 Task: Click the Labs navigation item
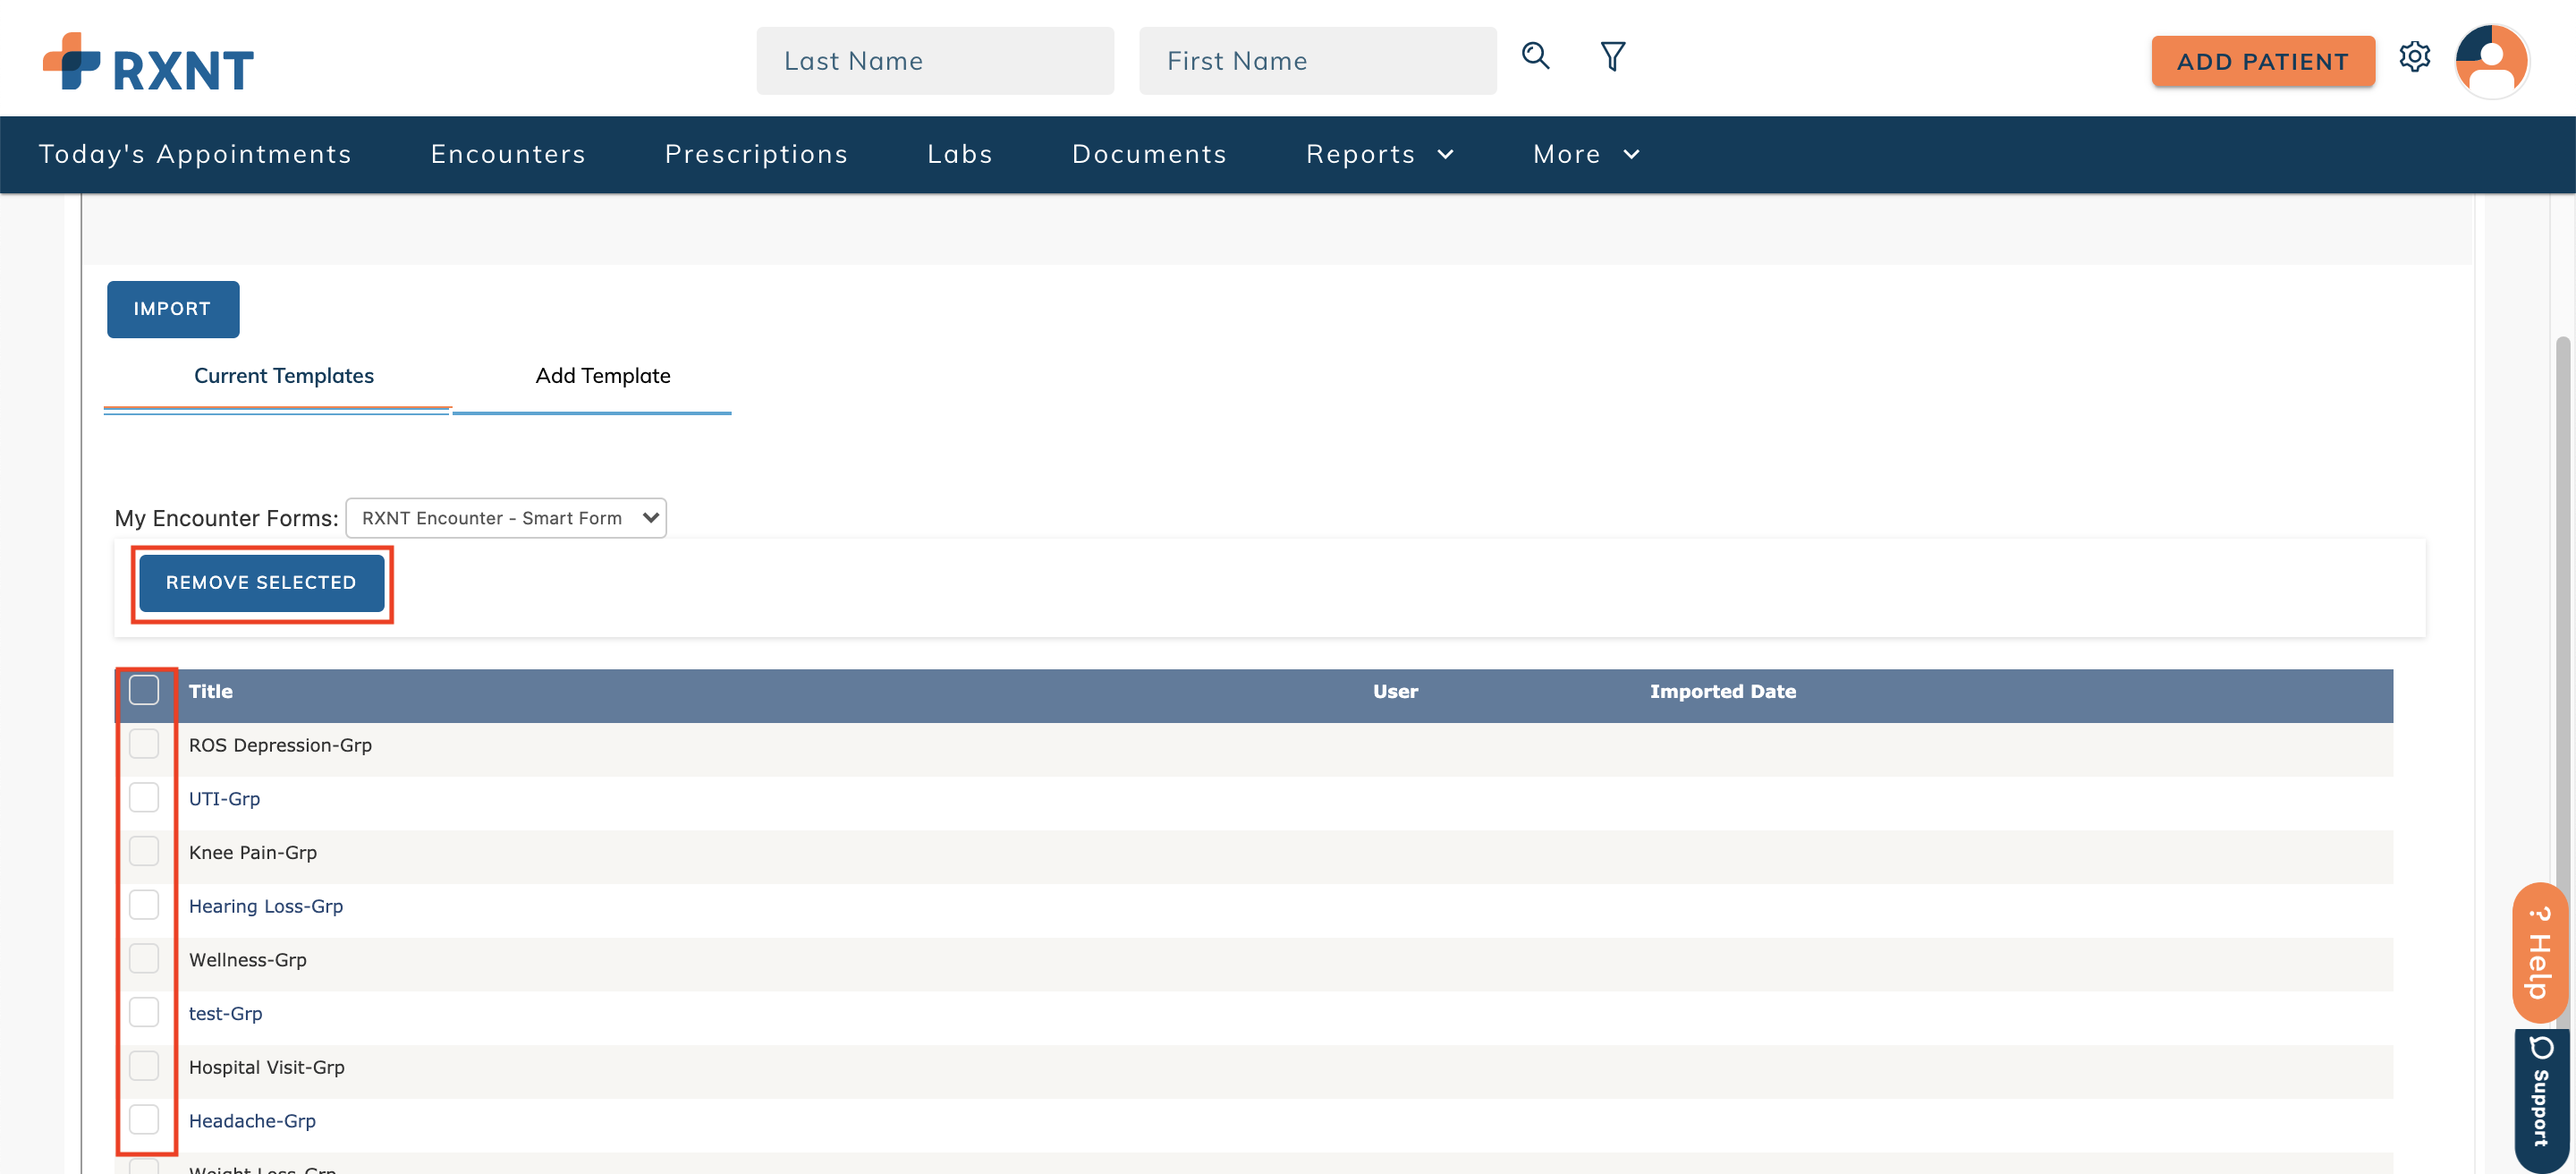(x=959, y=154)
